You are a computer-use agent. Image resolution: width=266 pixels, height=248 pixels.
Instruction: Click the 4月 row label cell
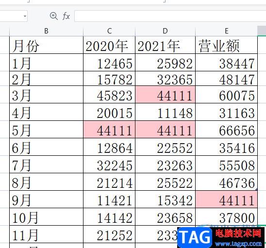[46, 112]
